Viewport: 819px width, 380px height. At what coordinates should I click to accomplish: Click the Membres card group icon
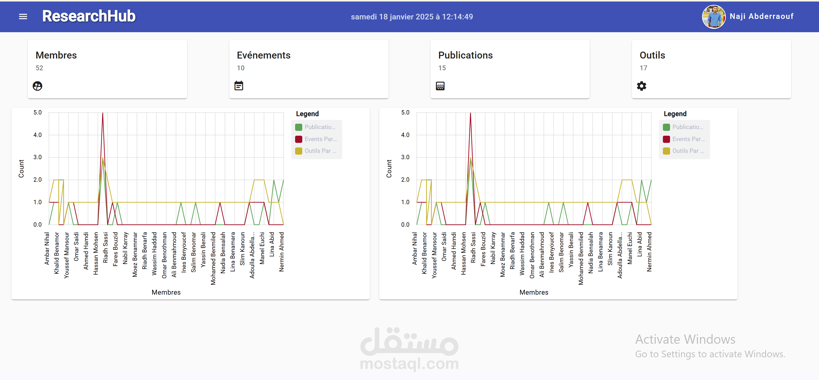click(x=38, y=86)
